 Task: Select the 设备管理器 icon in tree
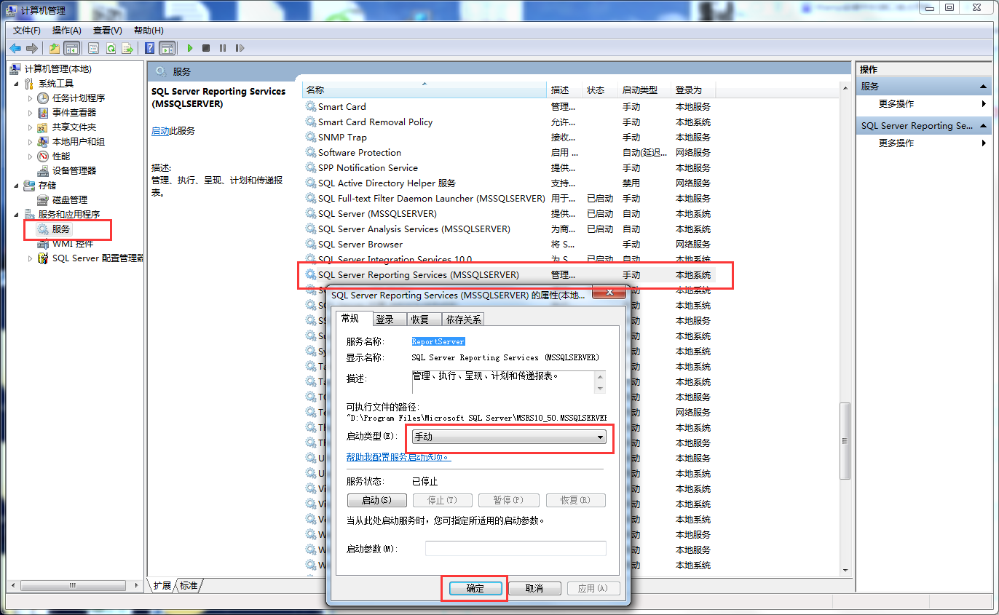(44, 170)
